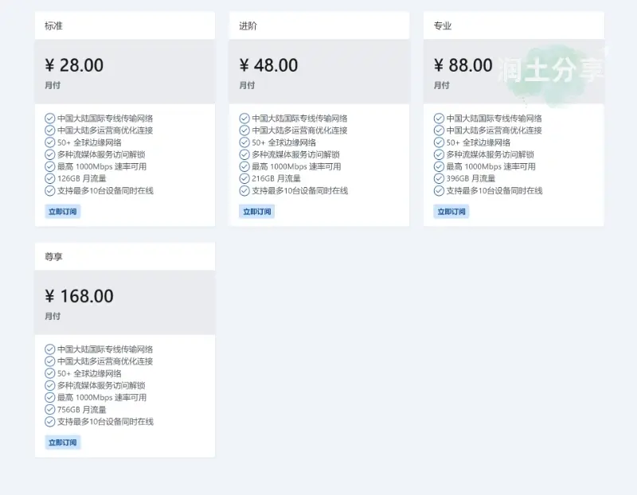
Task: Click 标准 plan's first feature checkmark icon
Action: click(50, 119)
